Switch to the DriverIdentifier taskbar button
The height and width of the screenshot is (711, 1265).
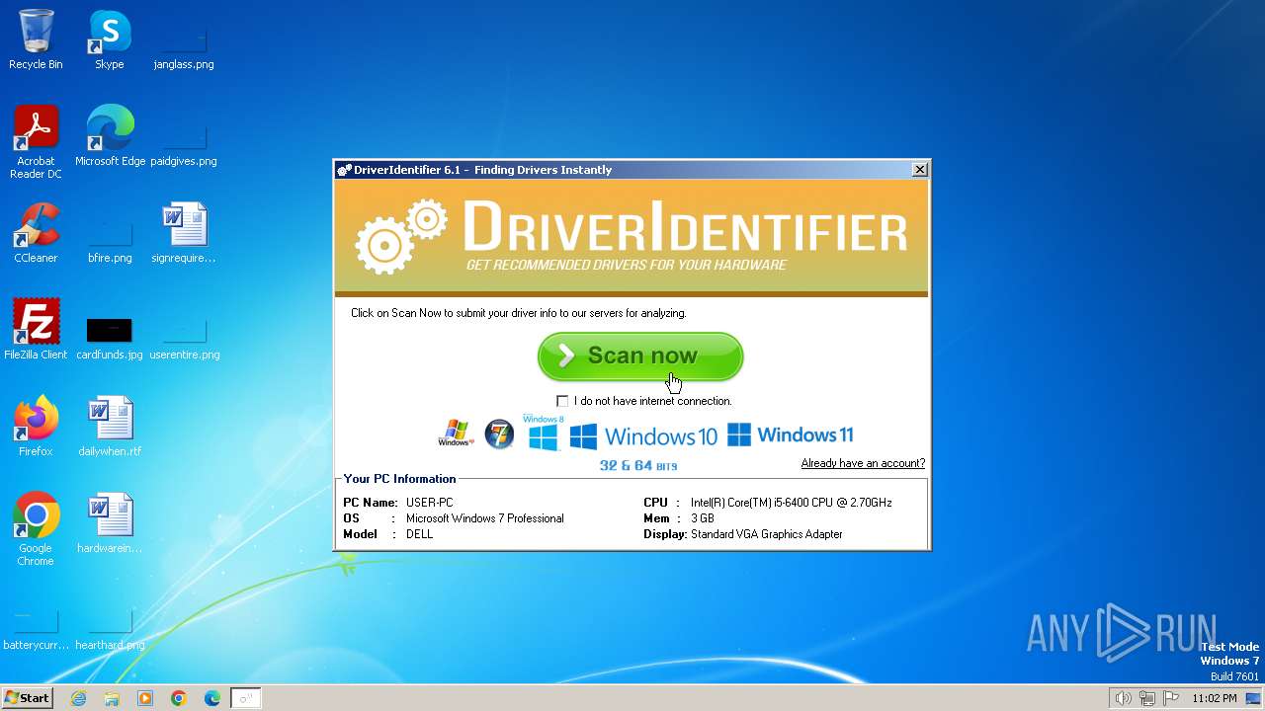pos(246,698)
